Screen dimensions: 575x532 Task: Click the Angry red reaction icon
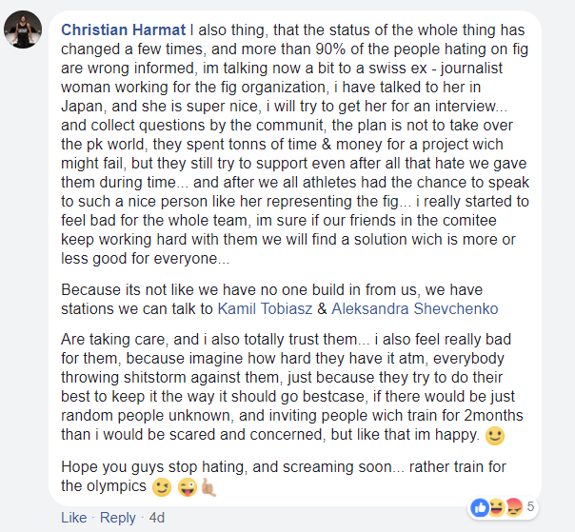pyautogui.click(x=511, y=508)
